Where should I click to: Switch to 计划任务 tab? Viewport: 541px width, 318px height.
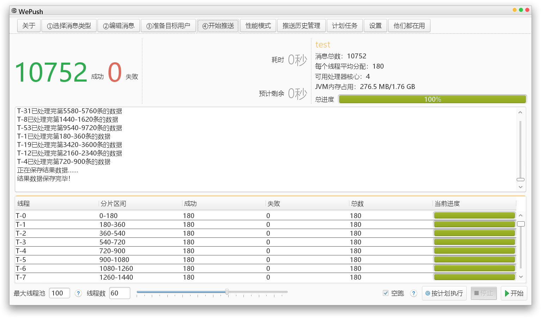345,26
